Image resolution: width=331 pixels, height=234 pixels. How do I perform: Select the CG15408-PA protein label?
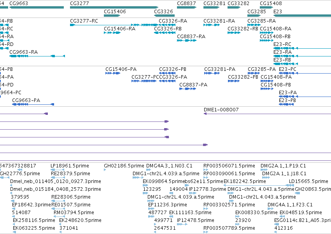point(276,77)
